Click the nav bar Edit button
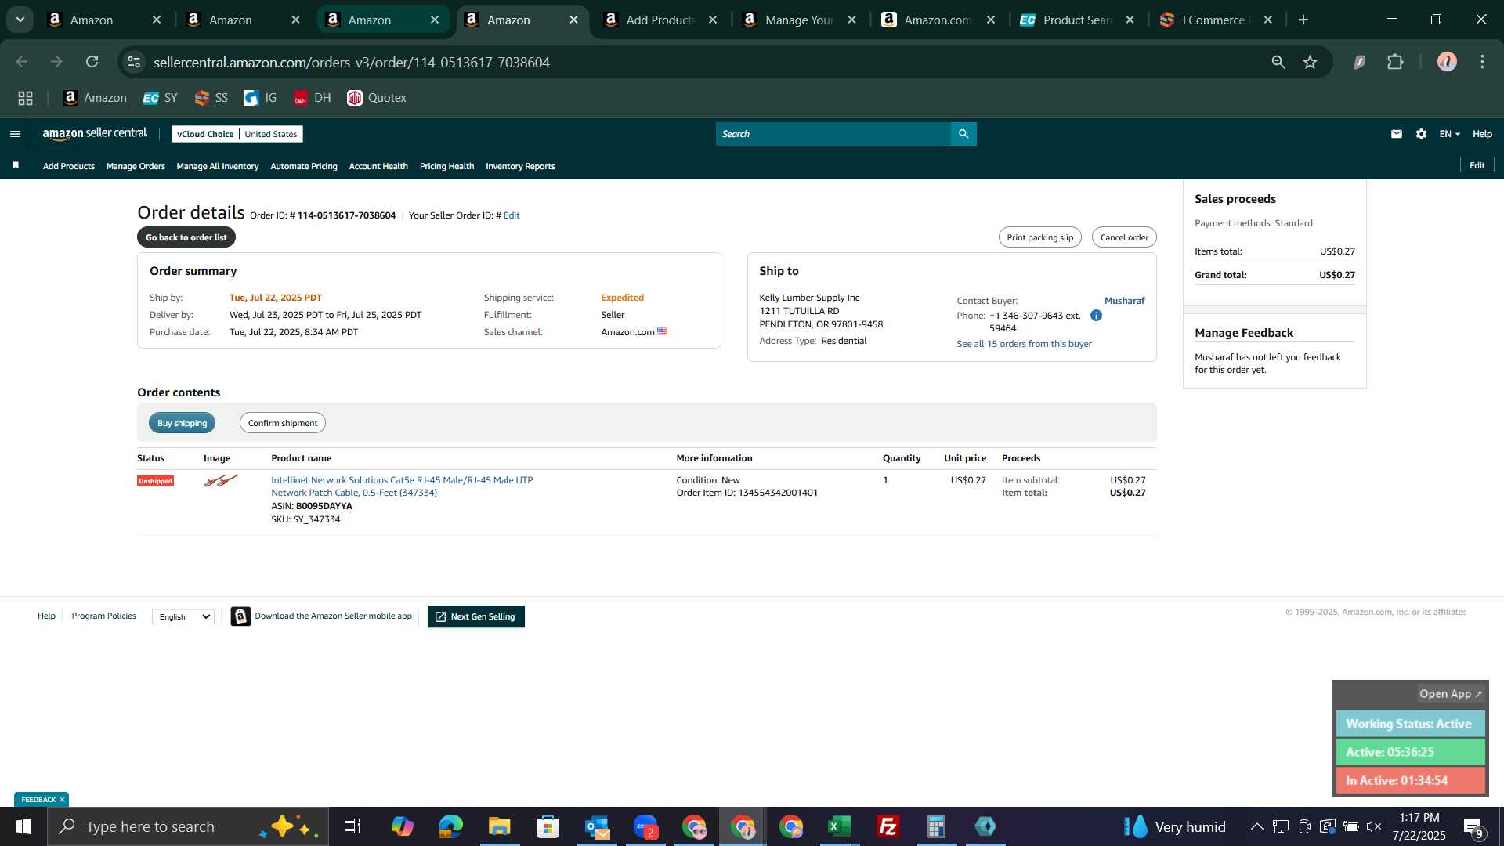The height and width of the screenshot is (846, 1504). 1477,165
